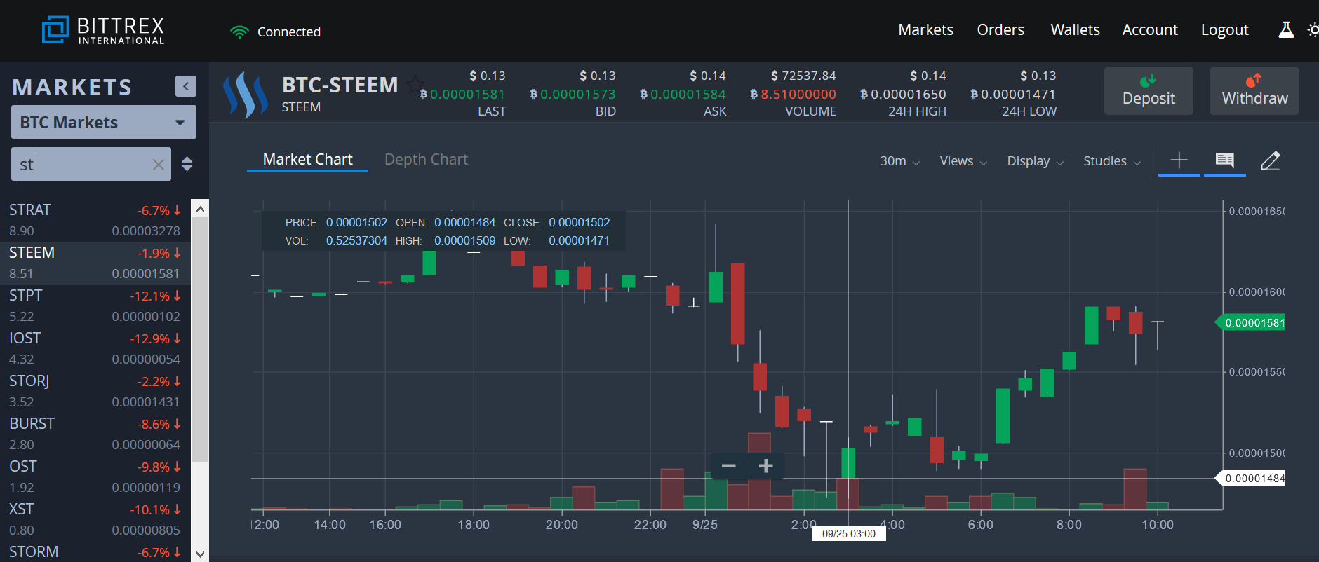
Task: Clear the market search field
Action: pyautogui.click(x=159, y=165)
